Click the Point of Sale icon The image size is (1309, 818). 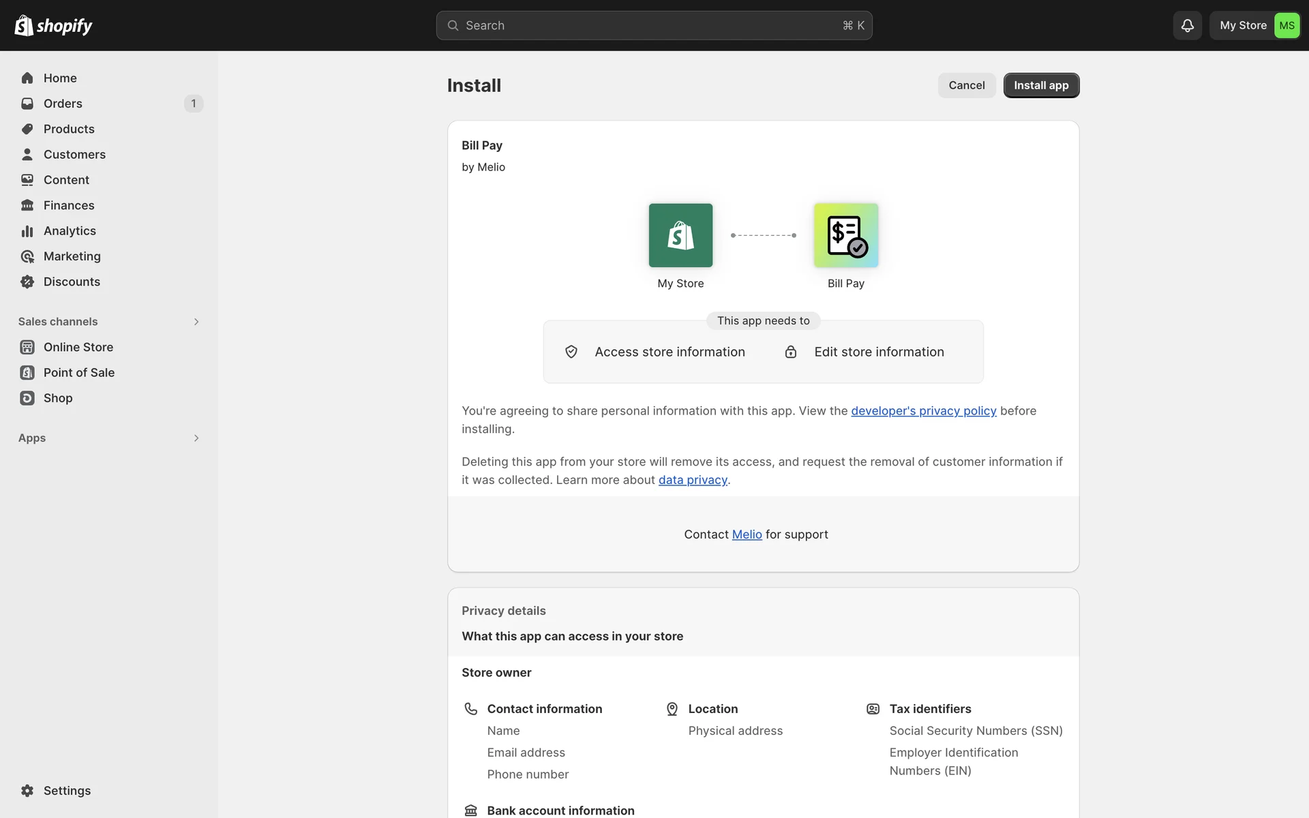[27, 372]
